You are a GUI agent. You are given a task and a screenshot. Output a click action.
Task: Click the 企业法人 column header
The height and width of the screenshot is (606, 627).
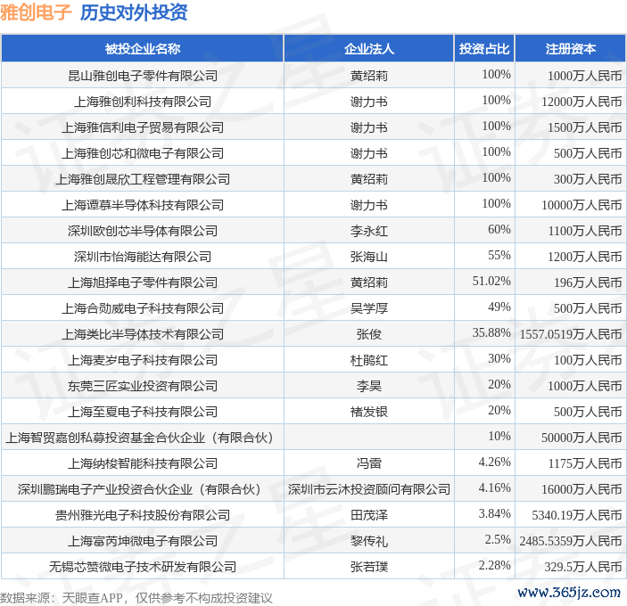point(369,49)
